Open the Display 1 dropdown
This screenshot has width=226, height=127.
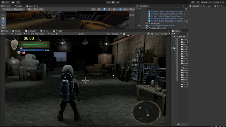coord(20,34)
